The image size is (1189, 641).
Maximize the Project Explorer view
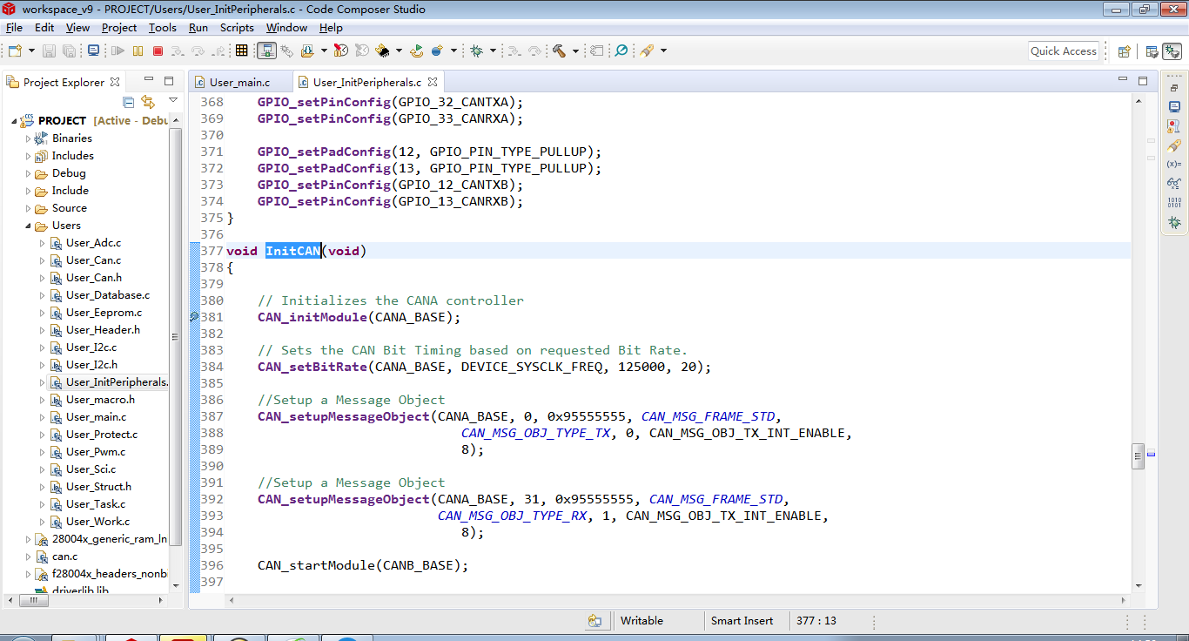[x=168, y=81]
